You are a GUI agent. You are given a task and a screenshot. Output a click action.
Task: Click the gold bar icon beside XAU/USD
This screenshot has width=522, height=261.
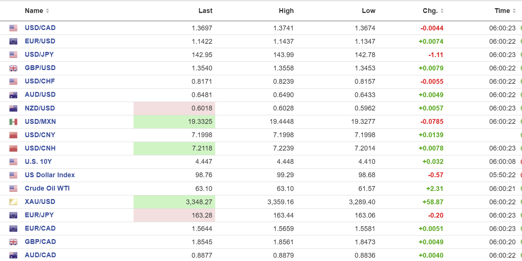[x=13, y=202]
